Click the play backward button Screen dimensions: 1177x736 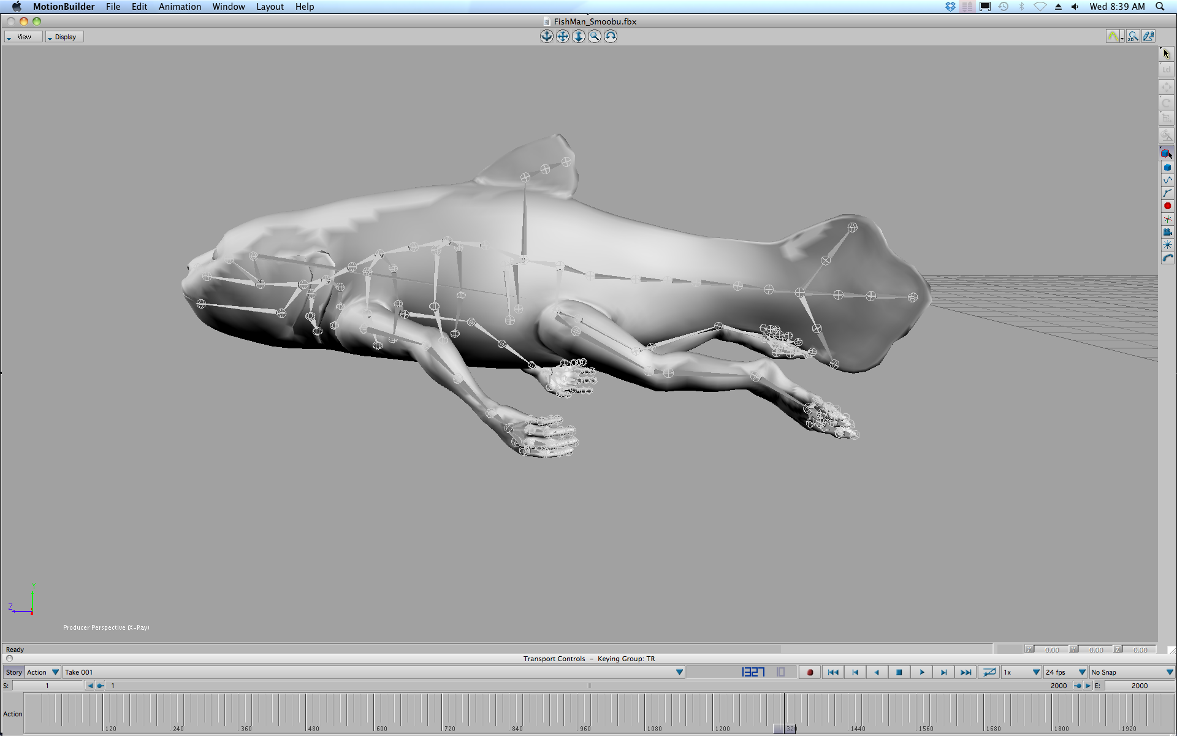point(877,672)
